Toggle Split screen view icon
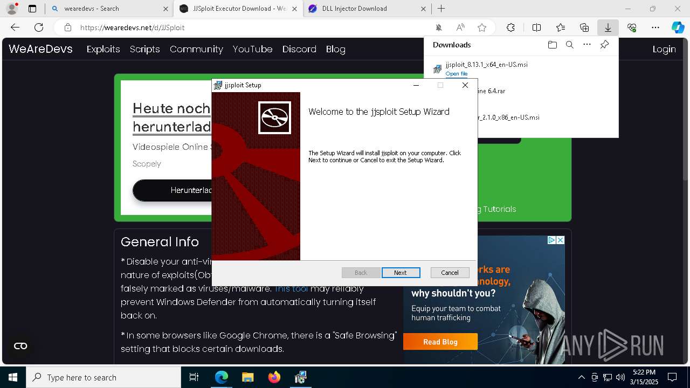This screenshot has width=690, height=388. [x=536, y=27]
